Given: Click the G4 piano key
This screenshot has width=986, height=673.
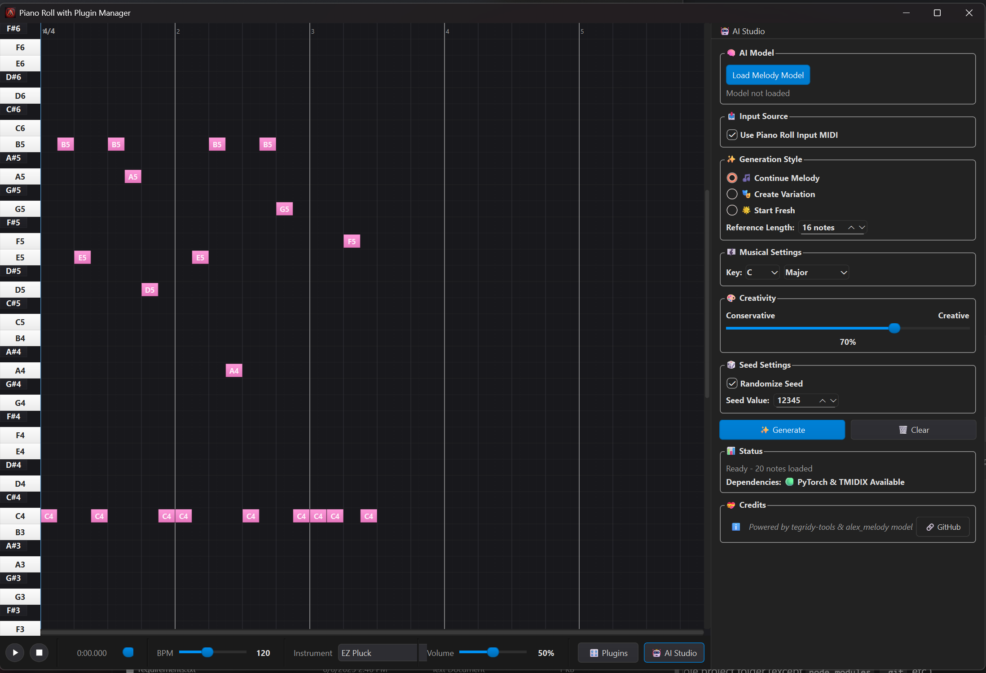Looking at the screenshot, I should pyautogui.click(x=20, y=403).
